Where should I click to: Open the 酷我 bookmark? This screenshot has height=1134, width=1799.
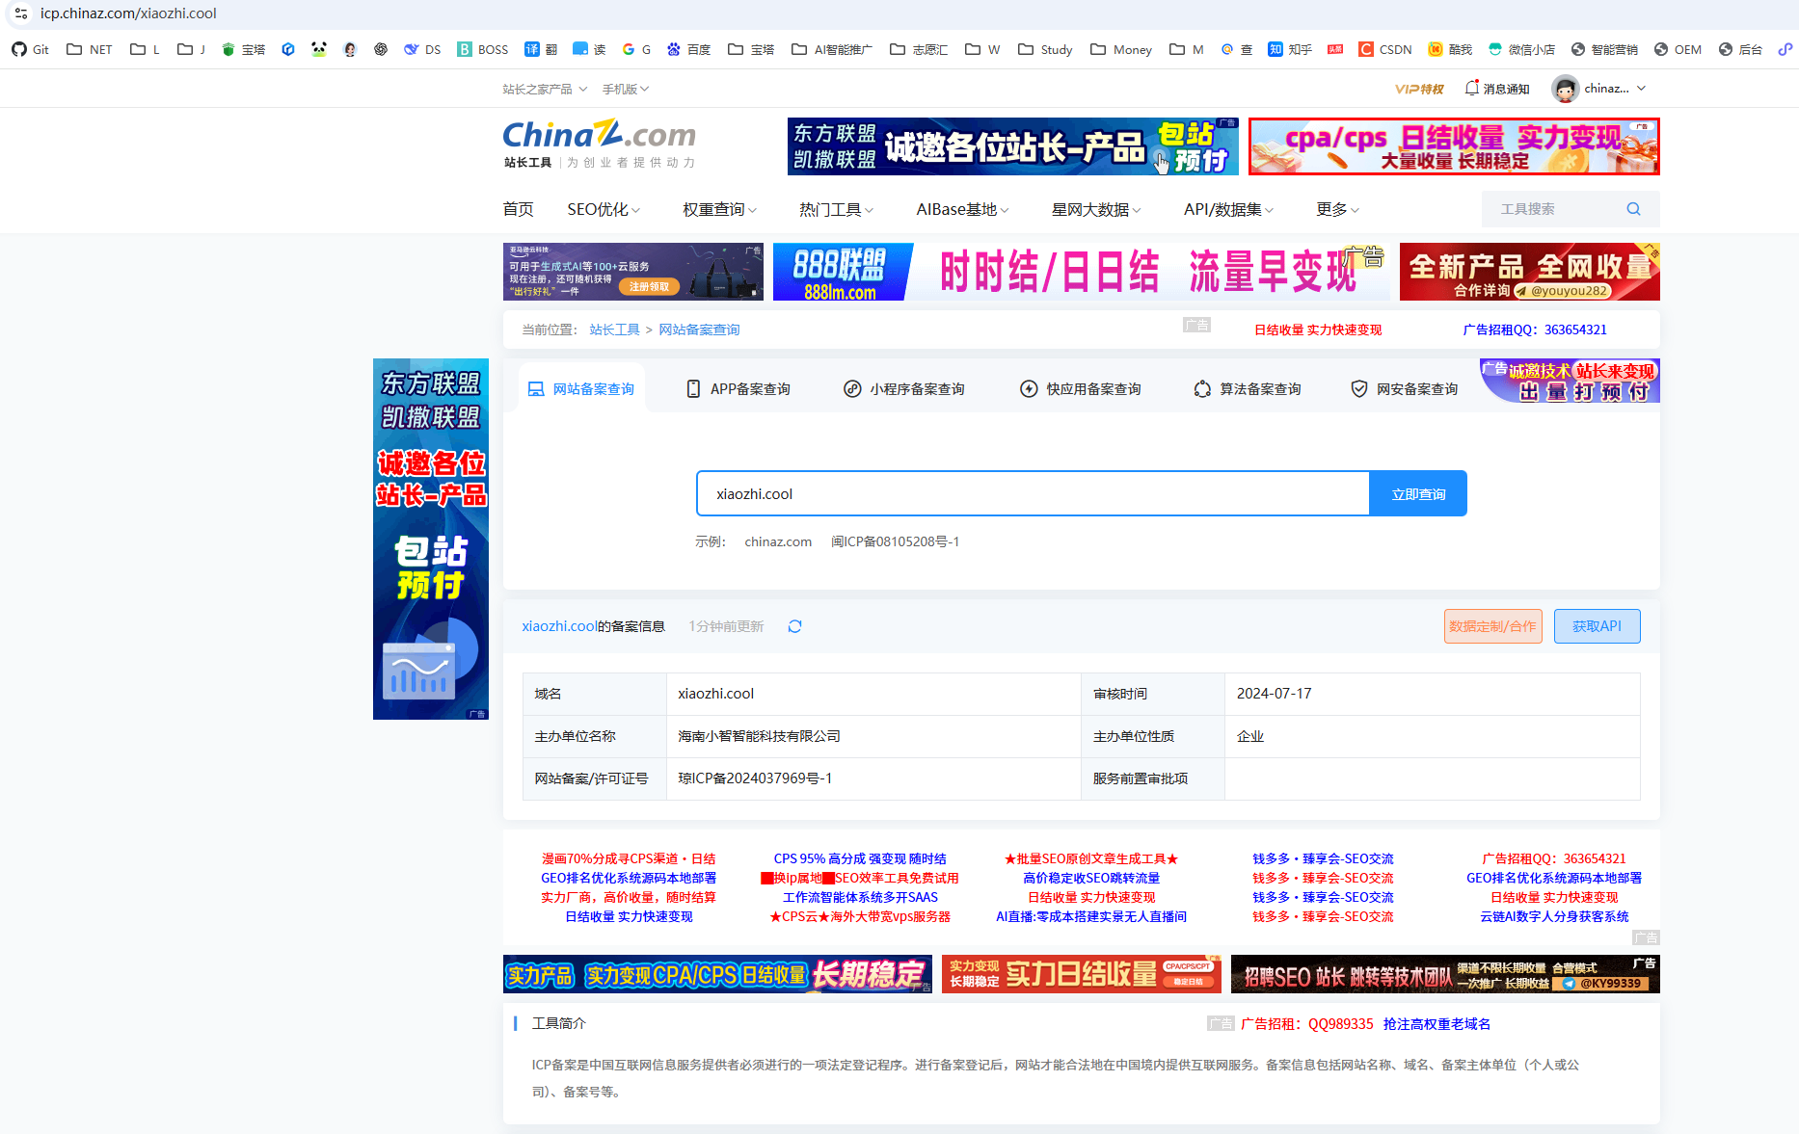click(x=1450, y=49)
